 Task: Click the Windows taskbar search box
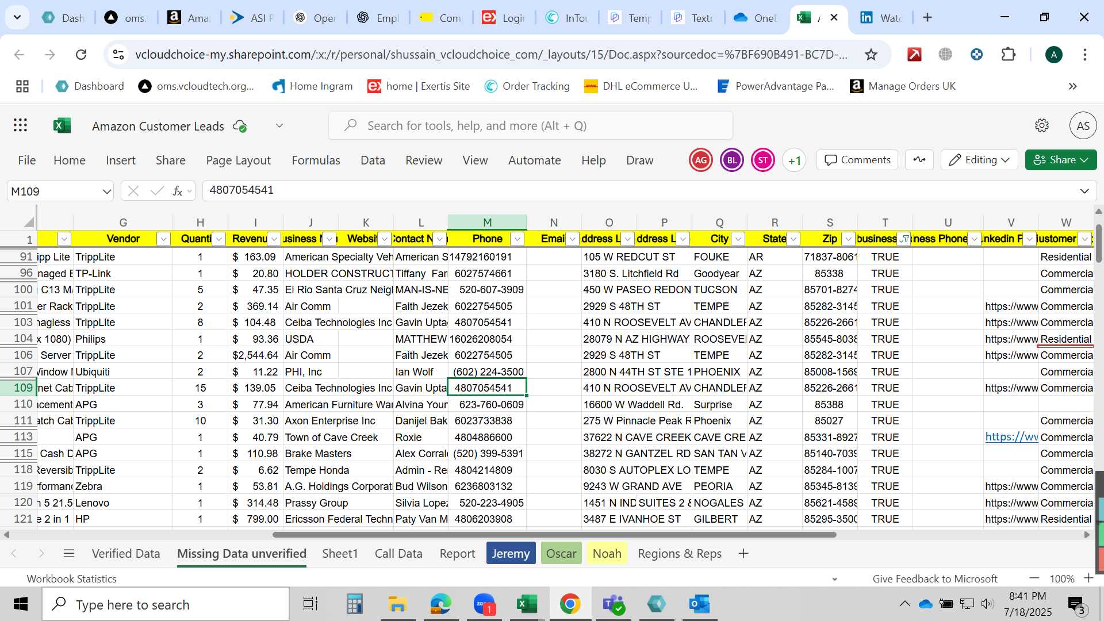(x=166, y=604)
